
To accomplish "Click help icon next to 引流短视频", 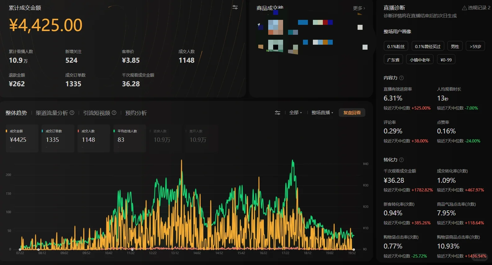I will point(114,113).
